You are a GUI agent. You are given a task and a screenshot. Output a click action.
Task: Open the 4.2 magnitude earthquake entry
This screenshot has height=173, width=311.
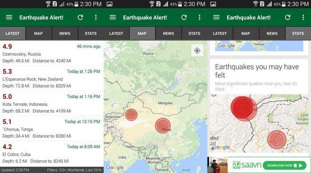[7, 147]
